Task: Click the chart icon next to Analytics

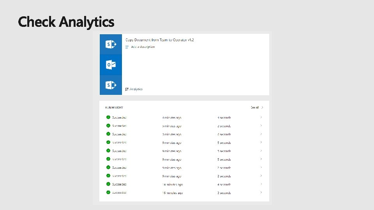Action: click(x=127, y=89)
